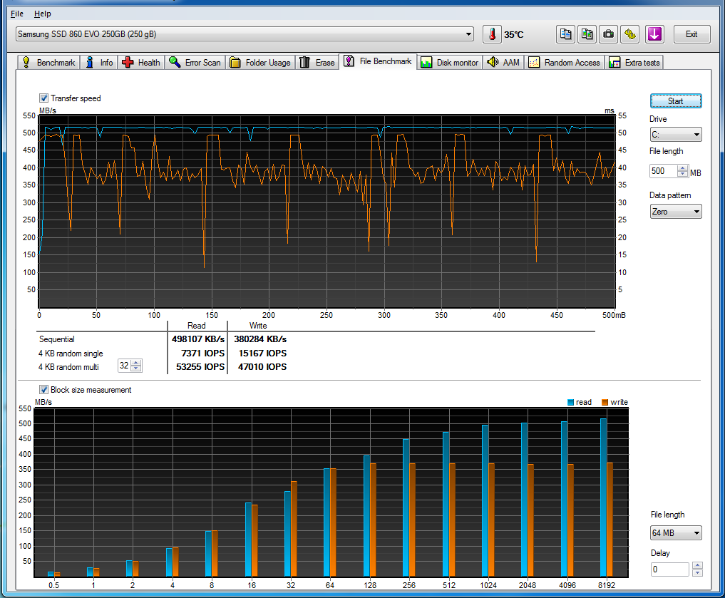Viewport: 725px width, 598px height.
Task: Click the magnifier Error Scan icon
Action: pyautogui.click(x=175, y=62)
